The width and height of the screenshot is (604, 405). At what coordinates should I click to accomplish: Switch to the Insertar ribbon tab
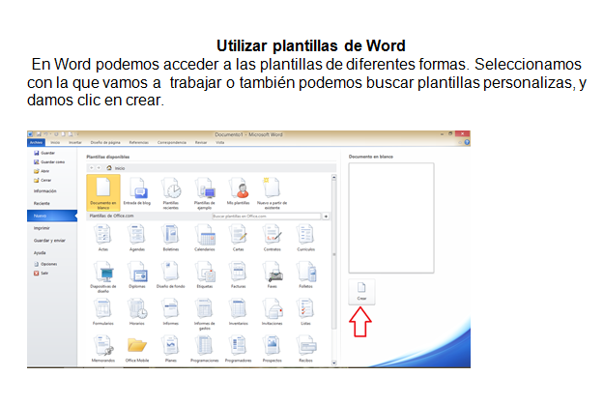(x=75, y=143)
